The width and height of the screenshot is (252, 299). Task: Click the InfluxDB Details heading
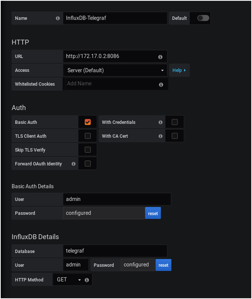[35, 237]
